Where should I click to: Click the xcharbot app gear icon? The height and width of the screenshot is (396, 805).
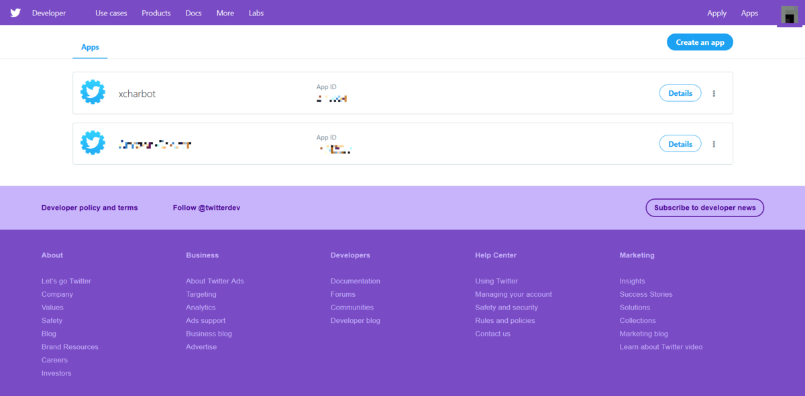point(93,92)
